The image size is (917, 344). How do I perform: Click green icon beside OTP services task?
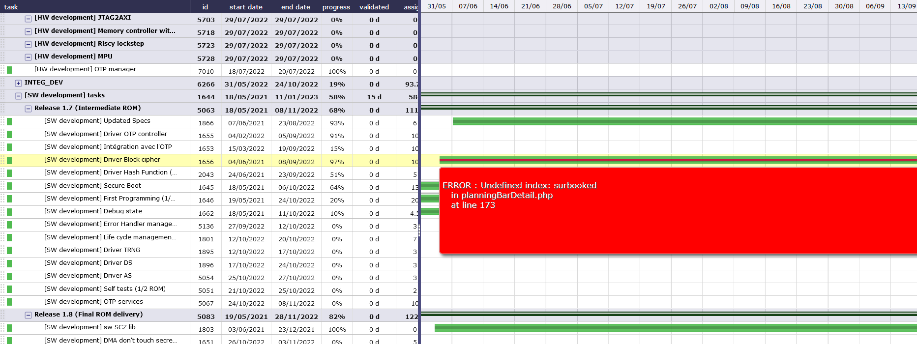click(x=9, y=302)
